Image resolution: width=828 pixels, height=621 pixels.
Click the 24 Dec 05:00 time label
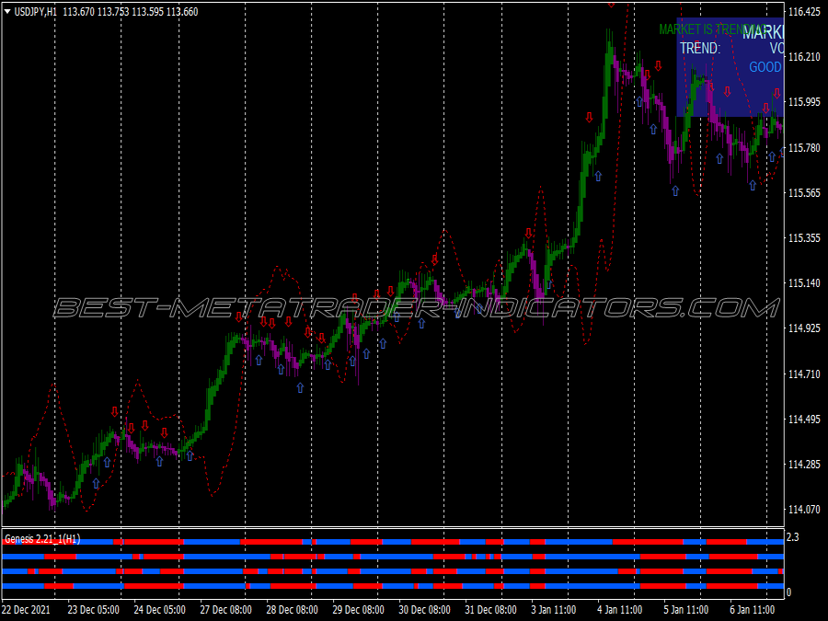coord(159,610)
